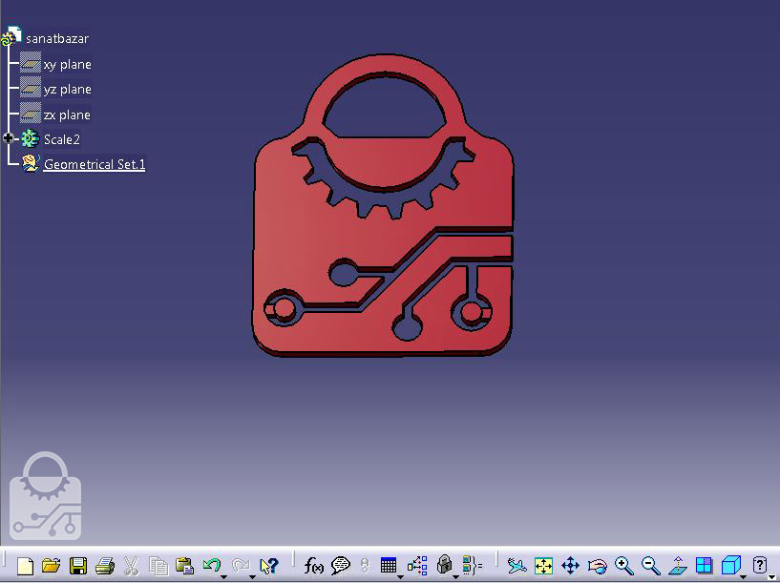Click the Knowledge Inspector tree icon
Screen dimensions: 780x583
click(x=417, y=566)
